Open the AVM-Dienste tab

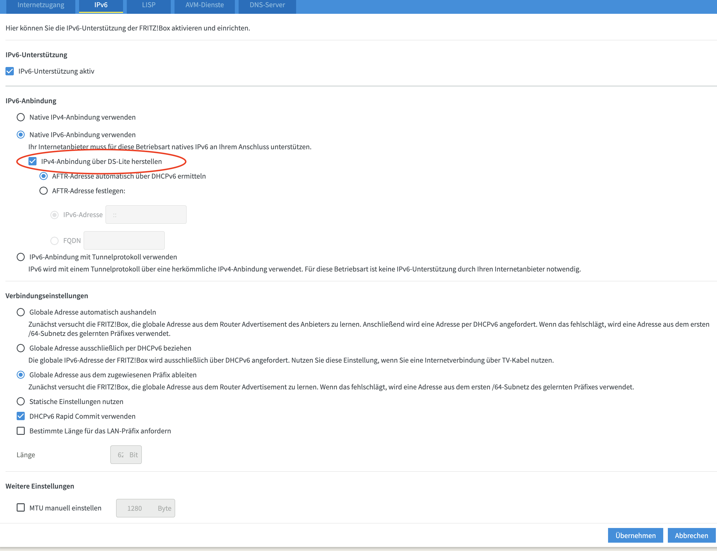pos(204,5)
